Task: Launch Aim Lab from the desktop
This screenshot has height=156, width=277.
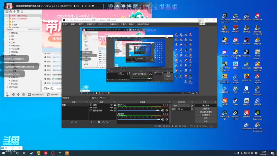Action: [x=247, y=90]
